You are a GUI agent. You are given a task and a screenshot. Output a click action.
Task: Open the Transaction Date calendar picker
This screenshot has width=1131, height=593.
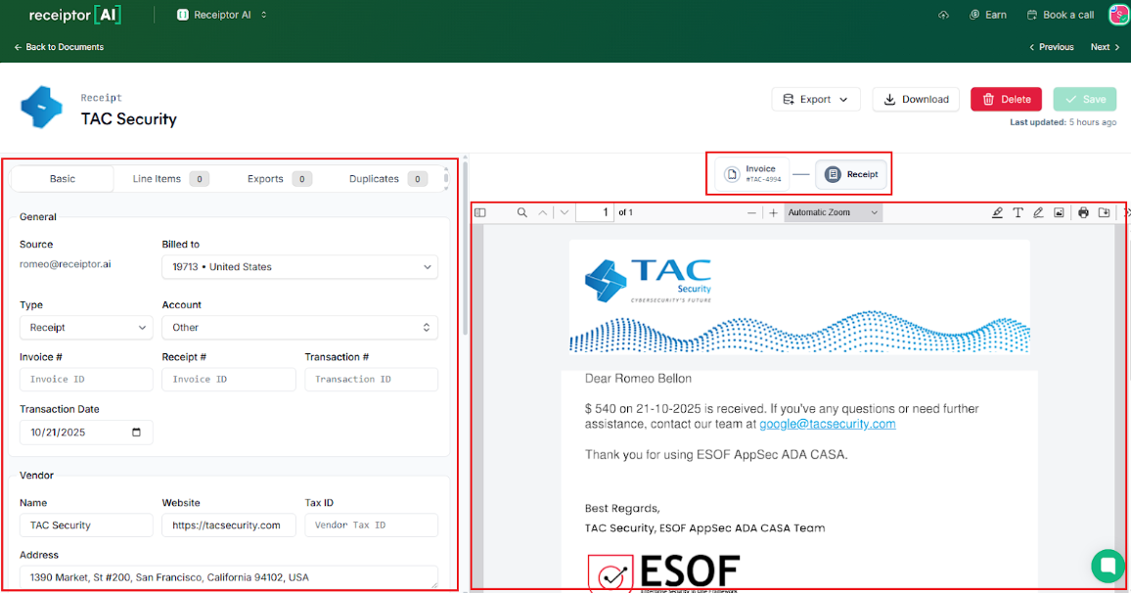(136, 433)
